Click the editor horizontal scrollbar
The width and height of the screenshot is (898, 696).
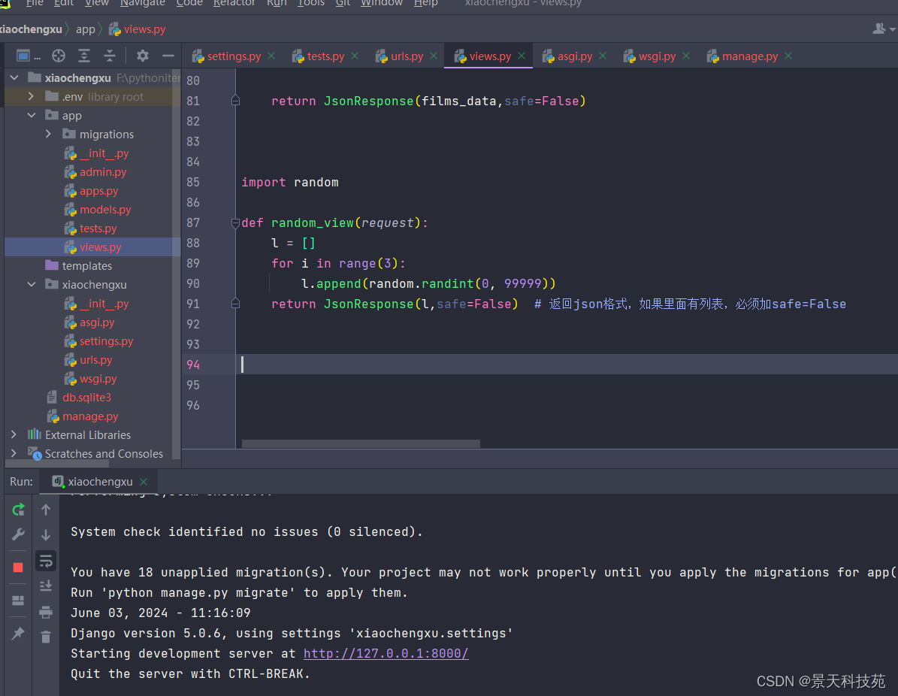[361, 443]
